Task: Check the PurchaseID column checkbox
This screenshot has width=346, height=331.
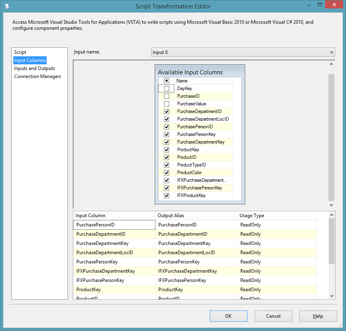Action: 166,96
